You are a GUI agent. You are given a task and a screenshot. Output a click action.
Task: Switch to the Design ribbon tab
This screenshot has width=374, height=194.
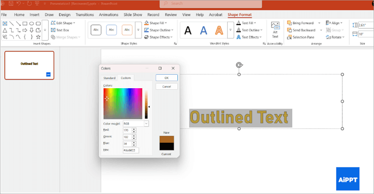click(65, 14)
